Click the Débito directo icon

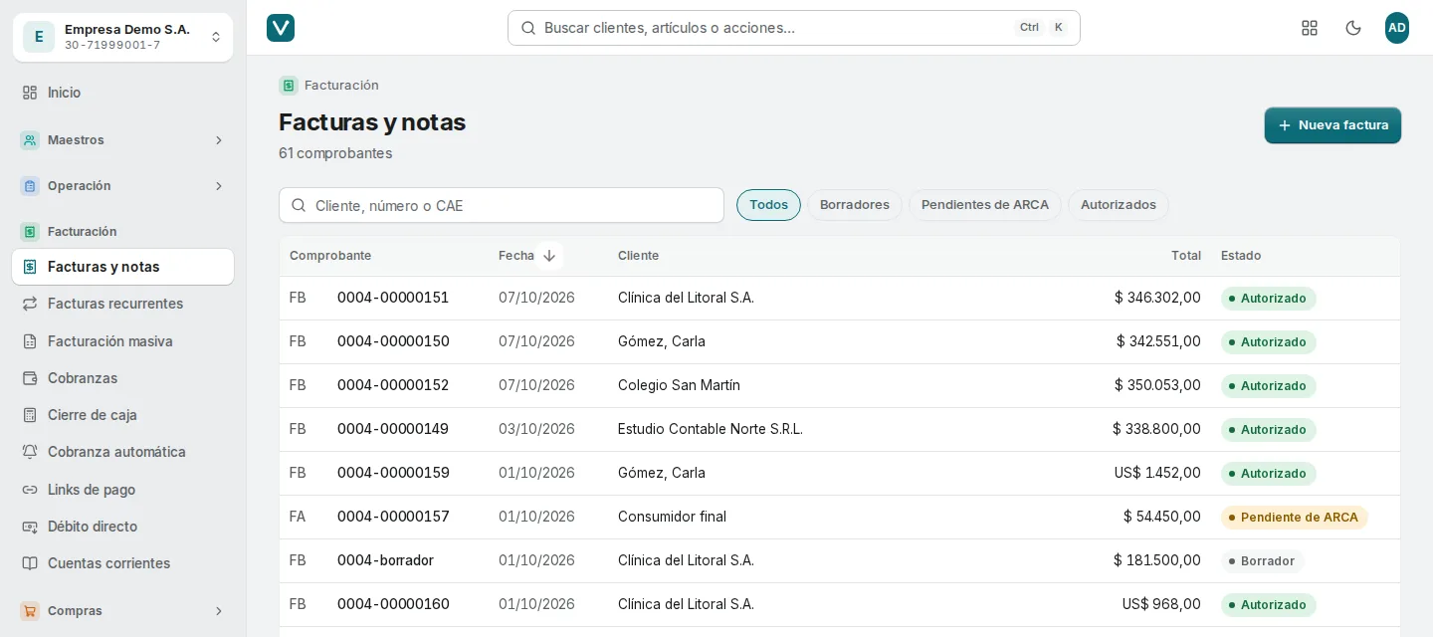click(30, 527)
